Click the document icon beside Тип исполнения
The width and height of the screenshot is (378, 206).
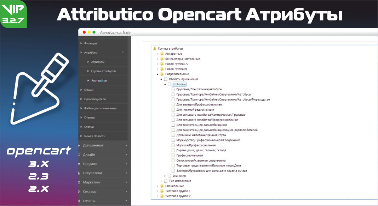pos(166,181)
